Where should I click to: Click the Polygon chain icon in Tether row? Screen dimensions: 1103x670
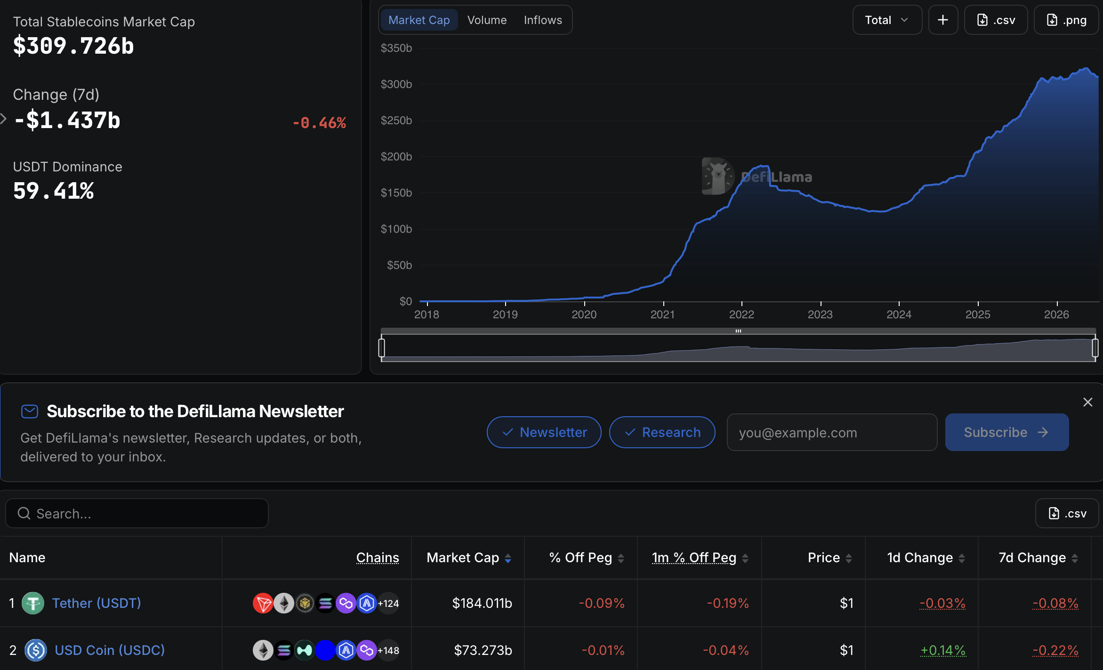tap(346, 603)
